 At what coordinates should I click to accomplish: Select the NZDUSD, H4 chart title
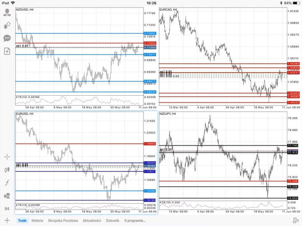[x=25, y=9]
